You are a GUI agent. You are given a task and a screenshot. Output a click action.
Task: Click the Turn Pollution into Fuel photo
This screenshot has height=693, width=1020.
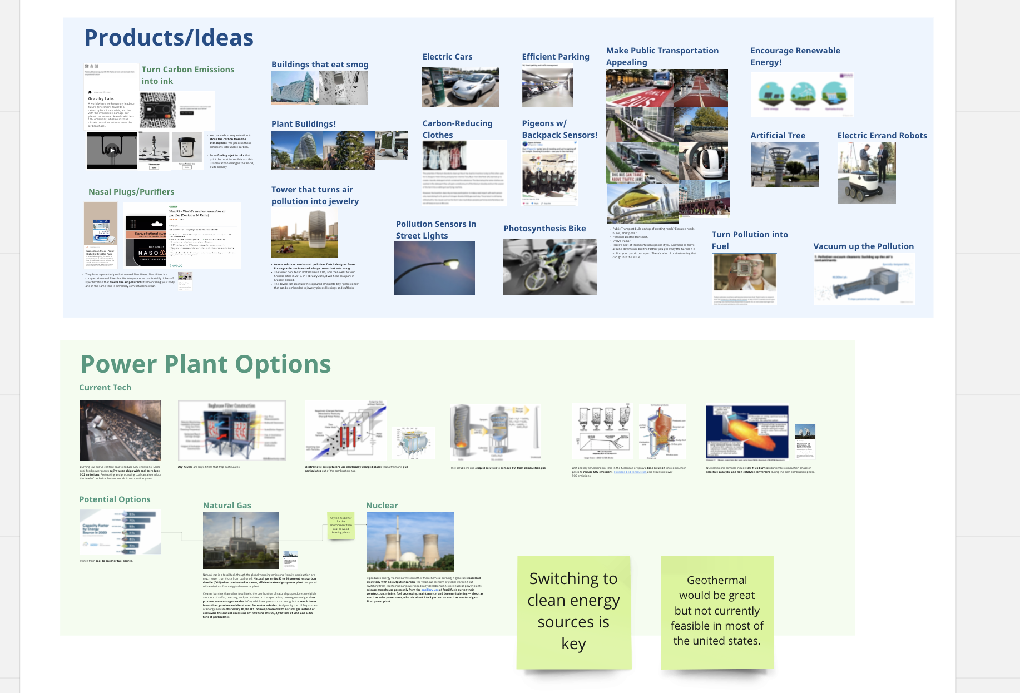click(x=744, y=279)
